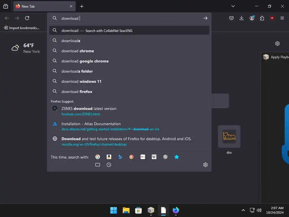The width and height of the screenshot is (289, 217).
Task: Reload the current page
Action: (27, 18)
